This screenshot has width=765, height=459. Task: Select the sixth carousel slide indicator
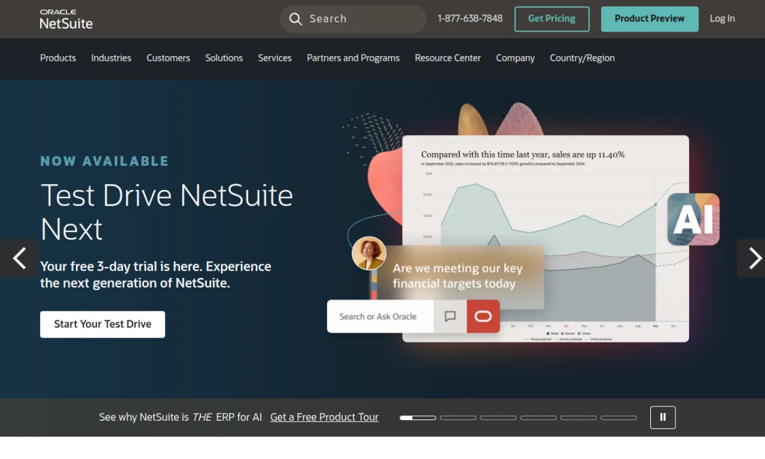(618, 418)
